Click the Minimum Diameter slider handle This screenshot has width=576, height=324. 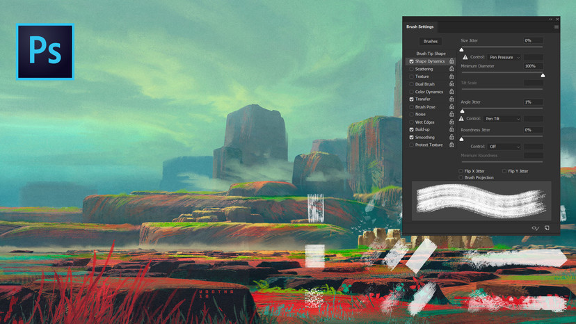pos(543,74)
